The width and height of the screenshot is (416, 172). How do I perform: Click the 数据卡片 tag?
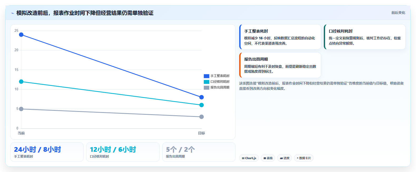pos(304,158)
